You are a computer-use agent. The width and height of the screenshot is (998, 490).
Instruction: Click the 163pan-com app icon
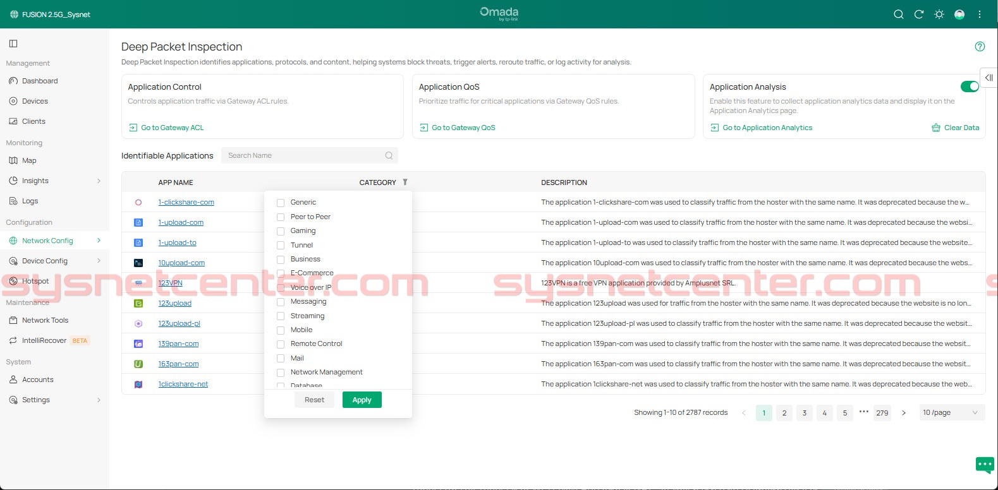(x=138, y=364)
